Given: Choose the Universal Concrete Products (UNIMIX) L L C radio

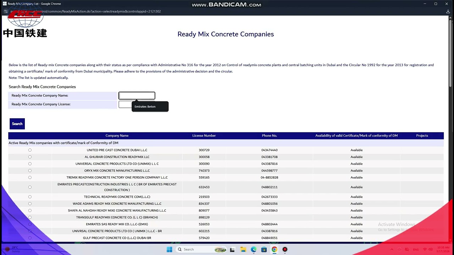Looking at the screenshot, I should point(30,164).
